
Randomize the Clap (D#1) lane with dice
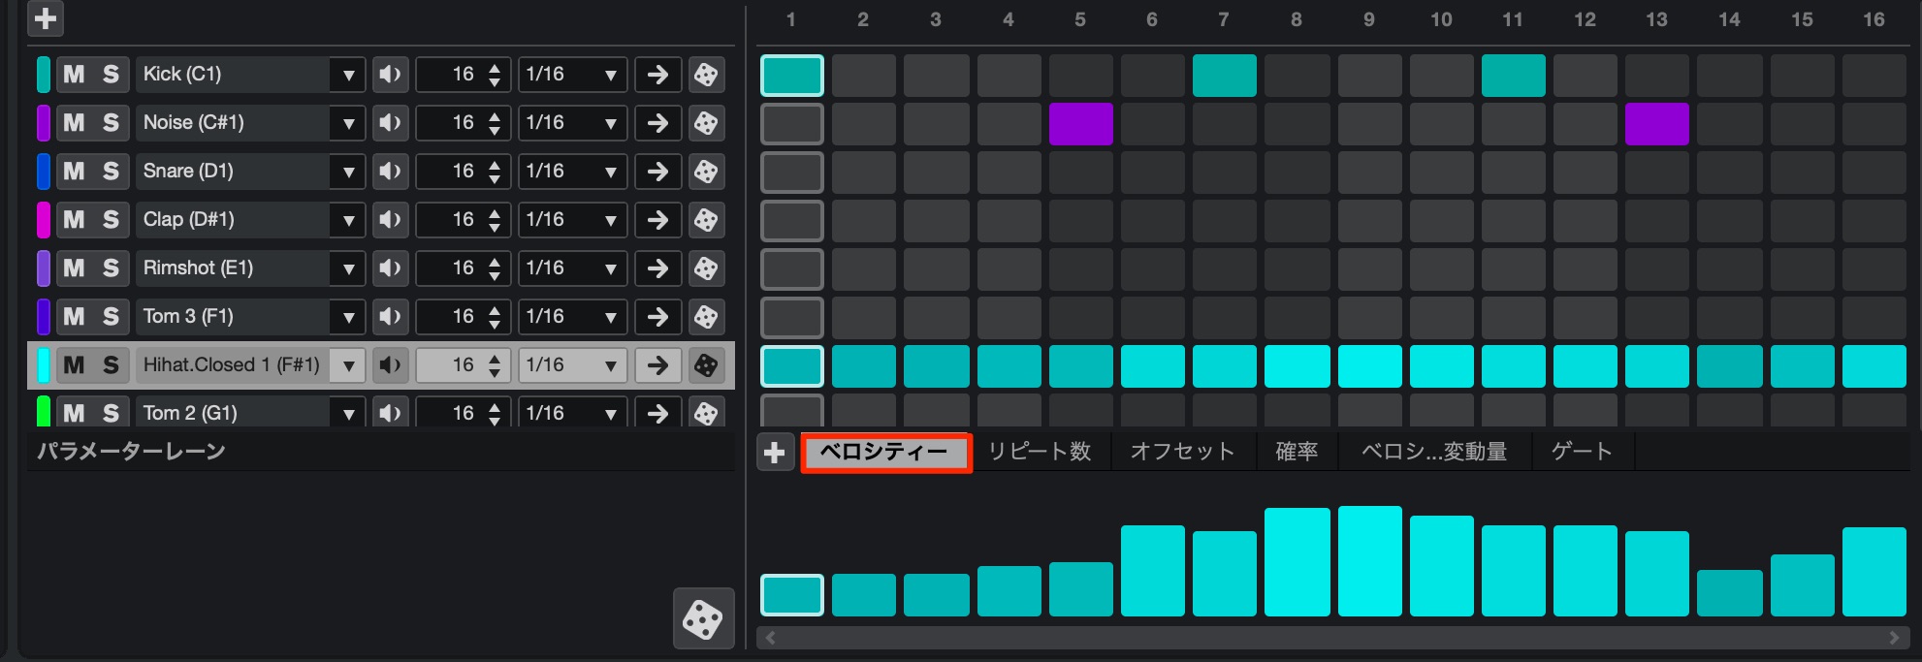(706, 220)
